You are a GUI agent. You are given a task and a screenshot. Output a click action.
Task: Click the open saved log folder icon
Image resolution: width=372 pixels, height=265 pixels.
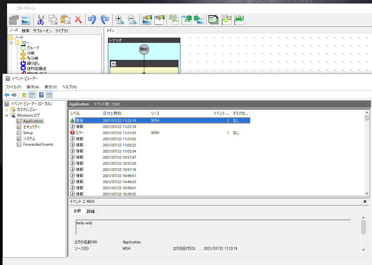[24, 94]
